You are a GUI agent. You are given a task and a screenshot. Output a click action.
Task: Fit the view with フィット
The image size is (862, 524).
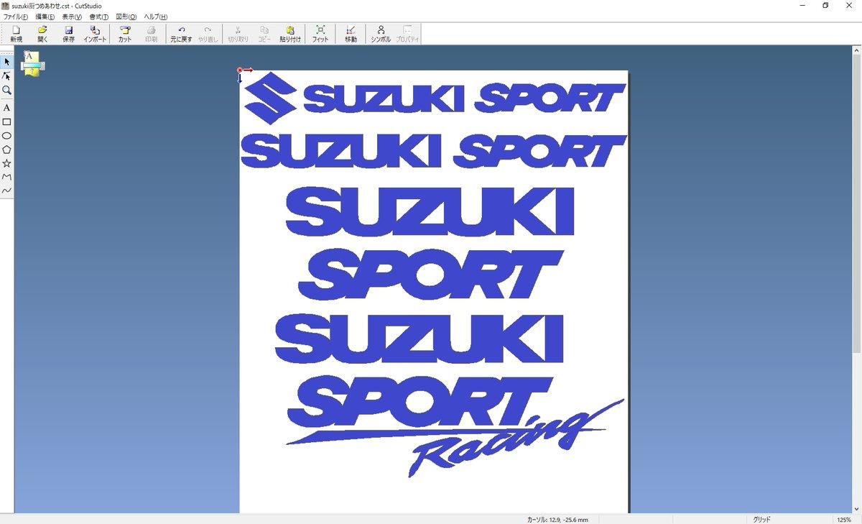click(320, 34)
